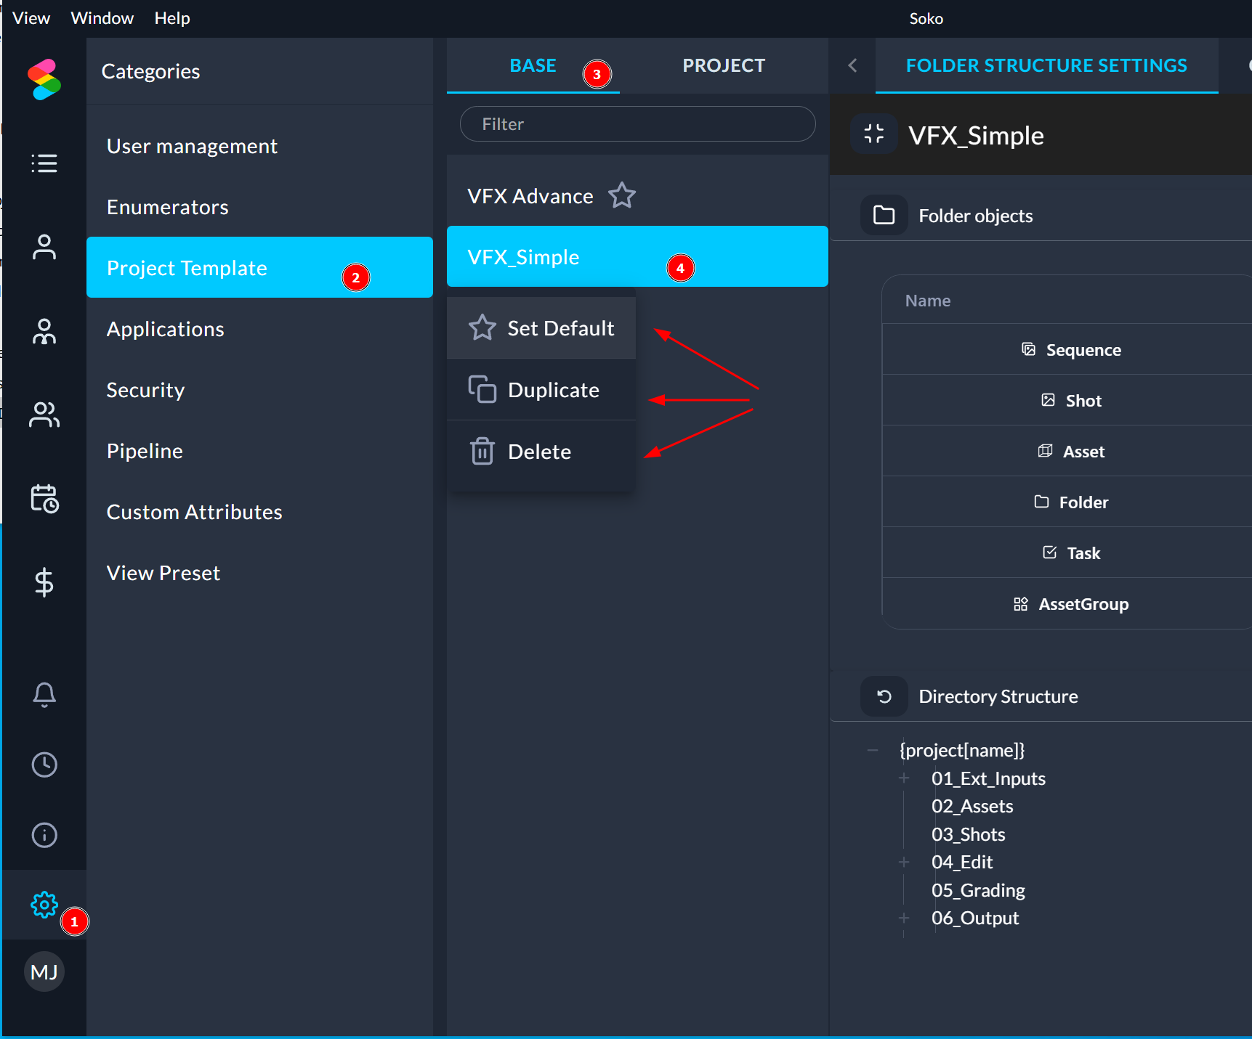Click the Folder row icon
The width and height of the screenshot is (1252, 1039).
coord(1042,502)
